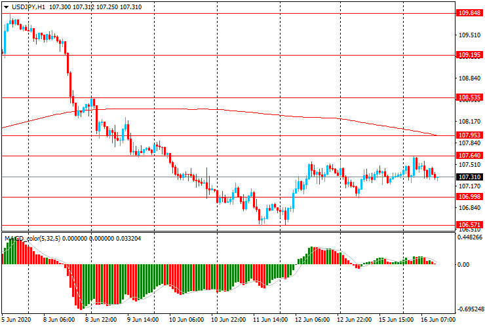Click the 106.840 price scale value
This screenshot has width=485, height=327.
pyautogui.click(x=469, y=208)
